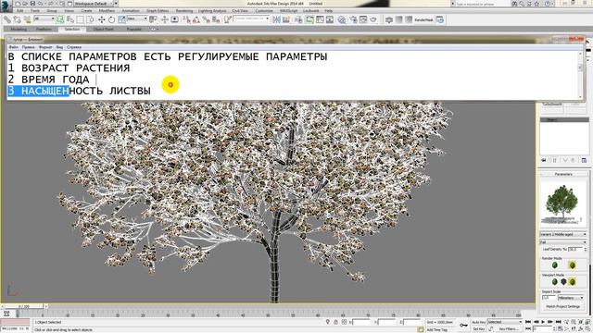Image resolution: width=593 pixels, height=333 pixels.
Task: Open the Modifiers menu
Action: coord(107,10)
